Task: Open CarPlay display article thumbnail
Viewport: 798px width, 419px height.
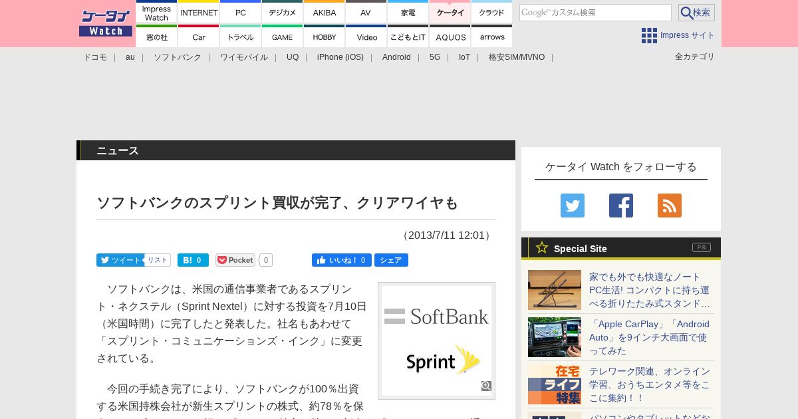Action: 555,337
